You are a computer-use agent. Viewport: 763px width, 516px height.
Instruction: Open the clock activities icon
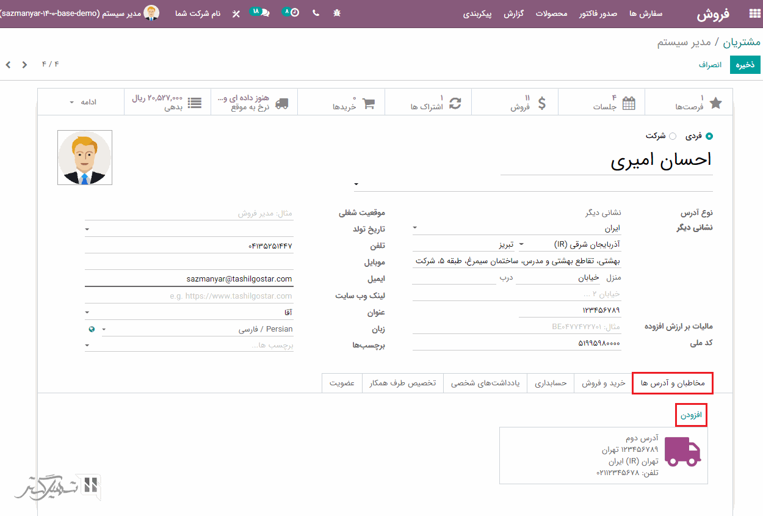click(295, 13)
